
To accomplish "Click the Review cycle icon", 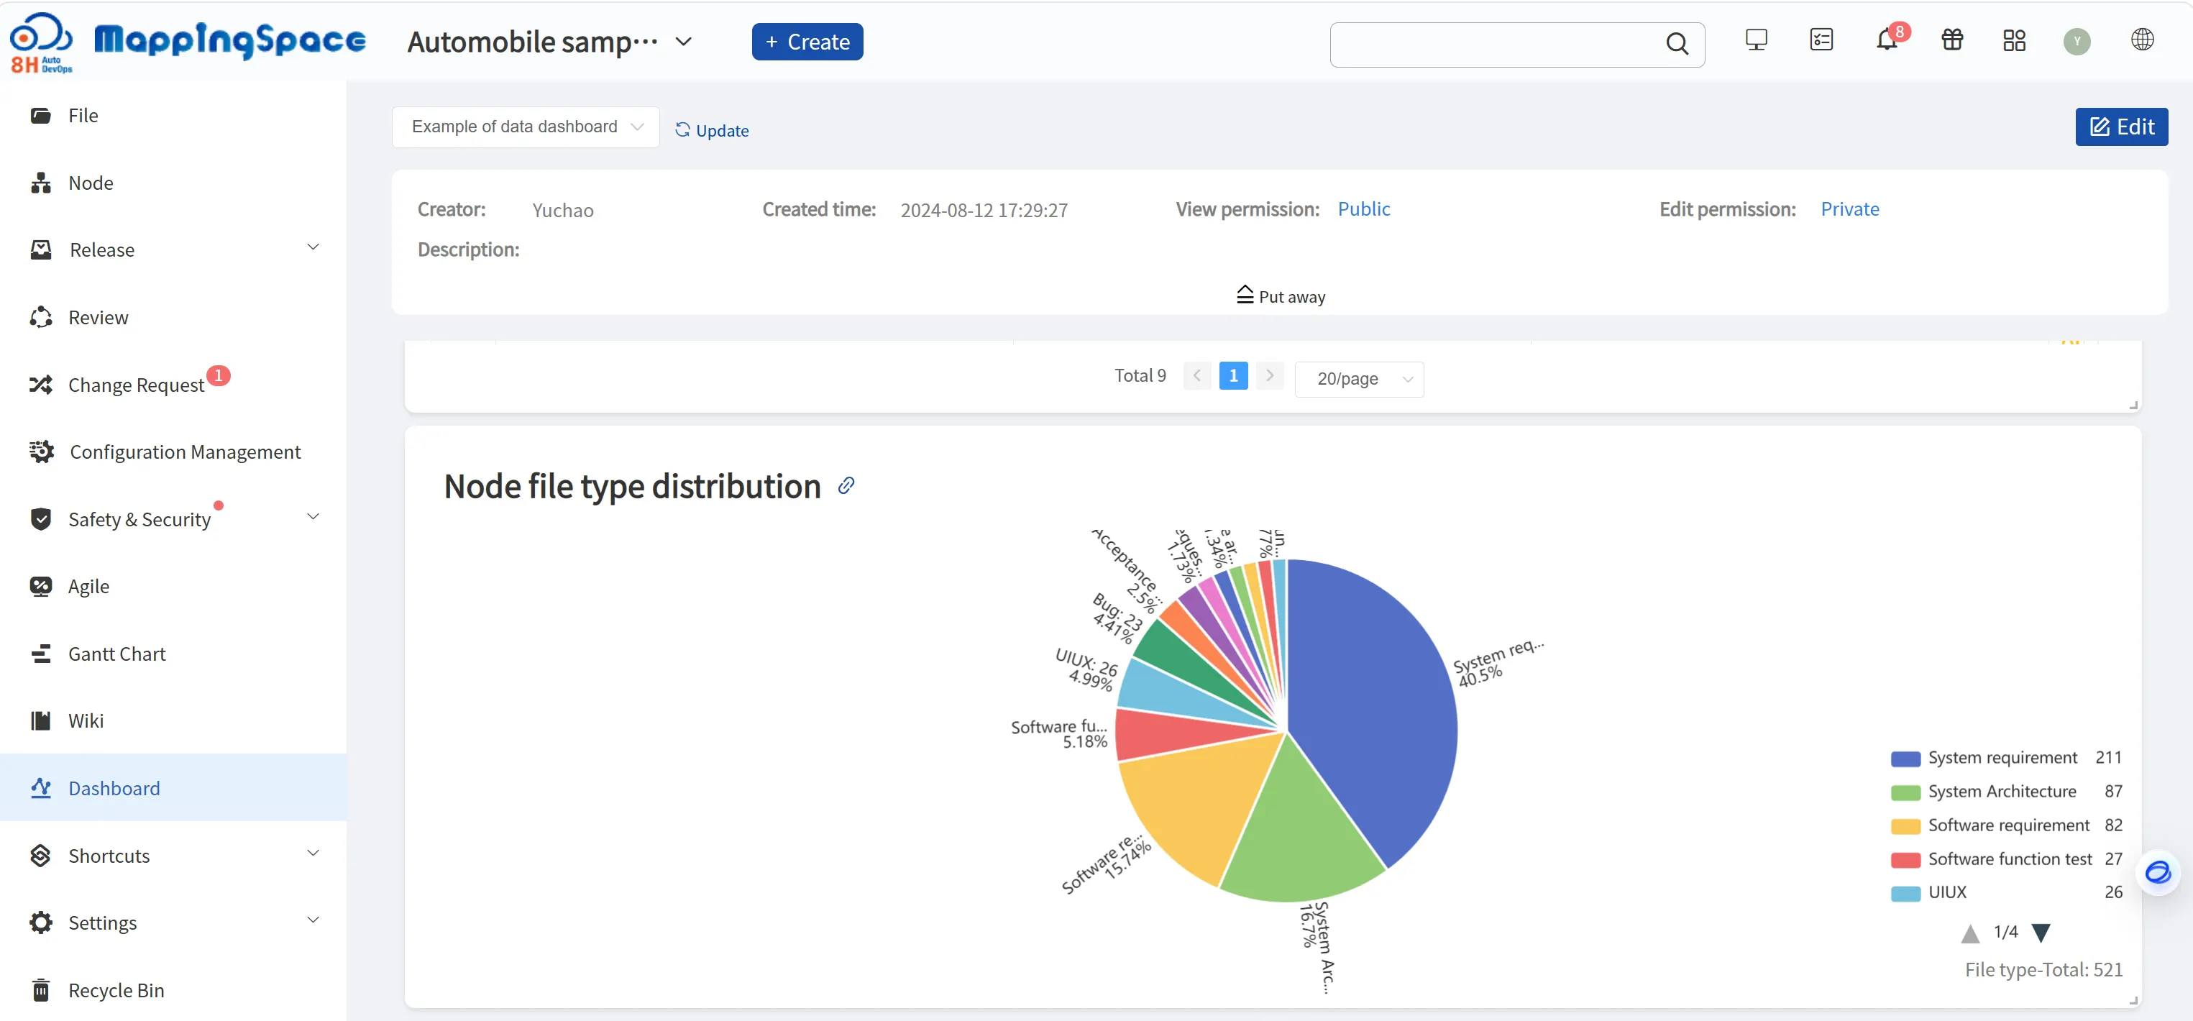I will point(40,317).
